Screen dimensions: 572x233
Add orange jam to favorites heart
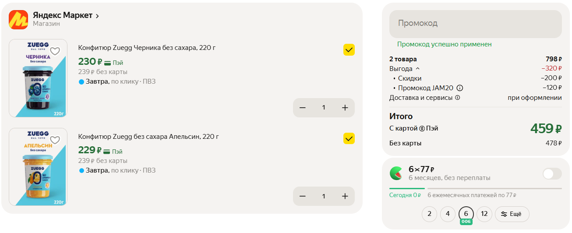click(x=55, y=140)
